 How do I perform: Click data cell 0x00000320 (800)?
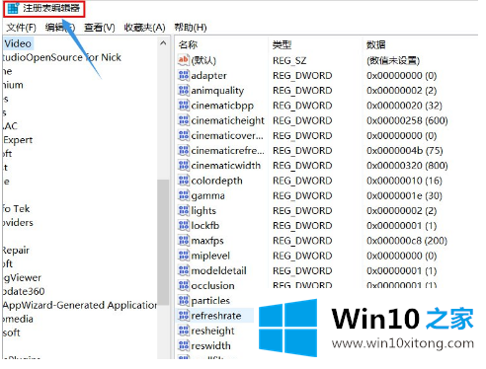407,166
